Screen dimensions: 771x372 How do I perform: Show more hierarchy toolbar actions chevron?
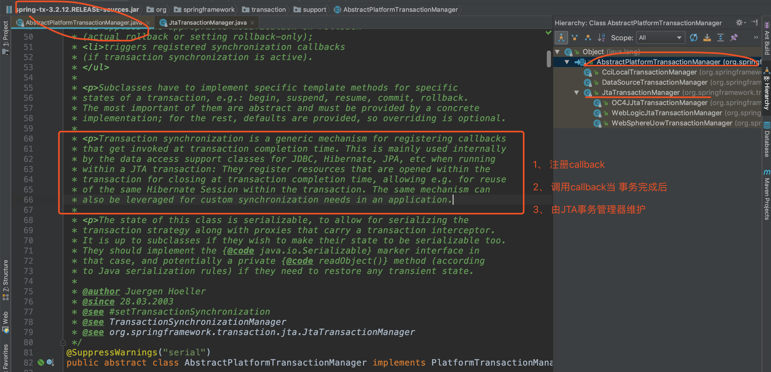(x=756, y=37)
